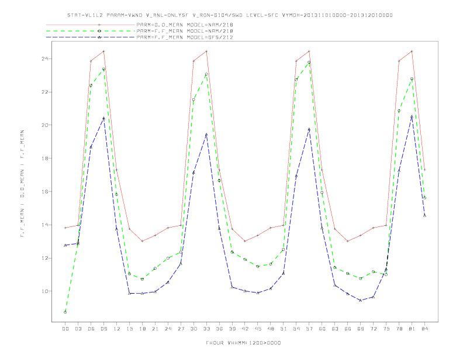Click y-axis tick value 22

tap(45, 92)
